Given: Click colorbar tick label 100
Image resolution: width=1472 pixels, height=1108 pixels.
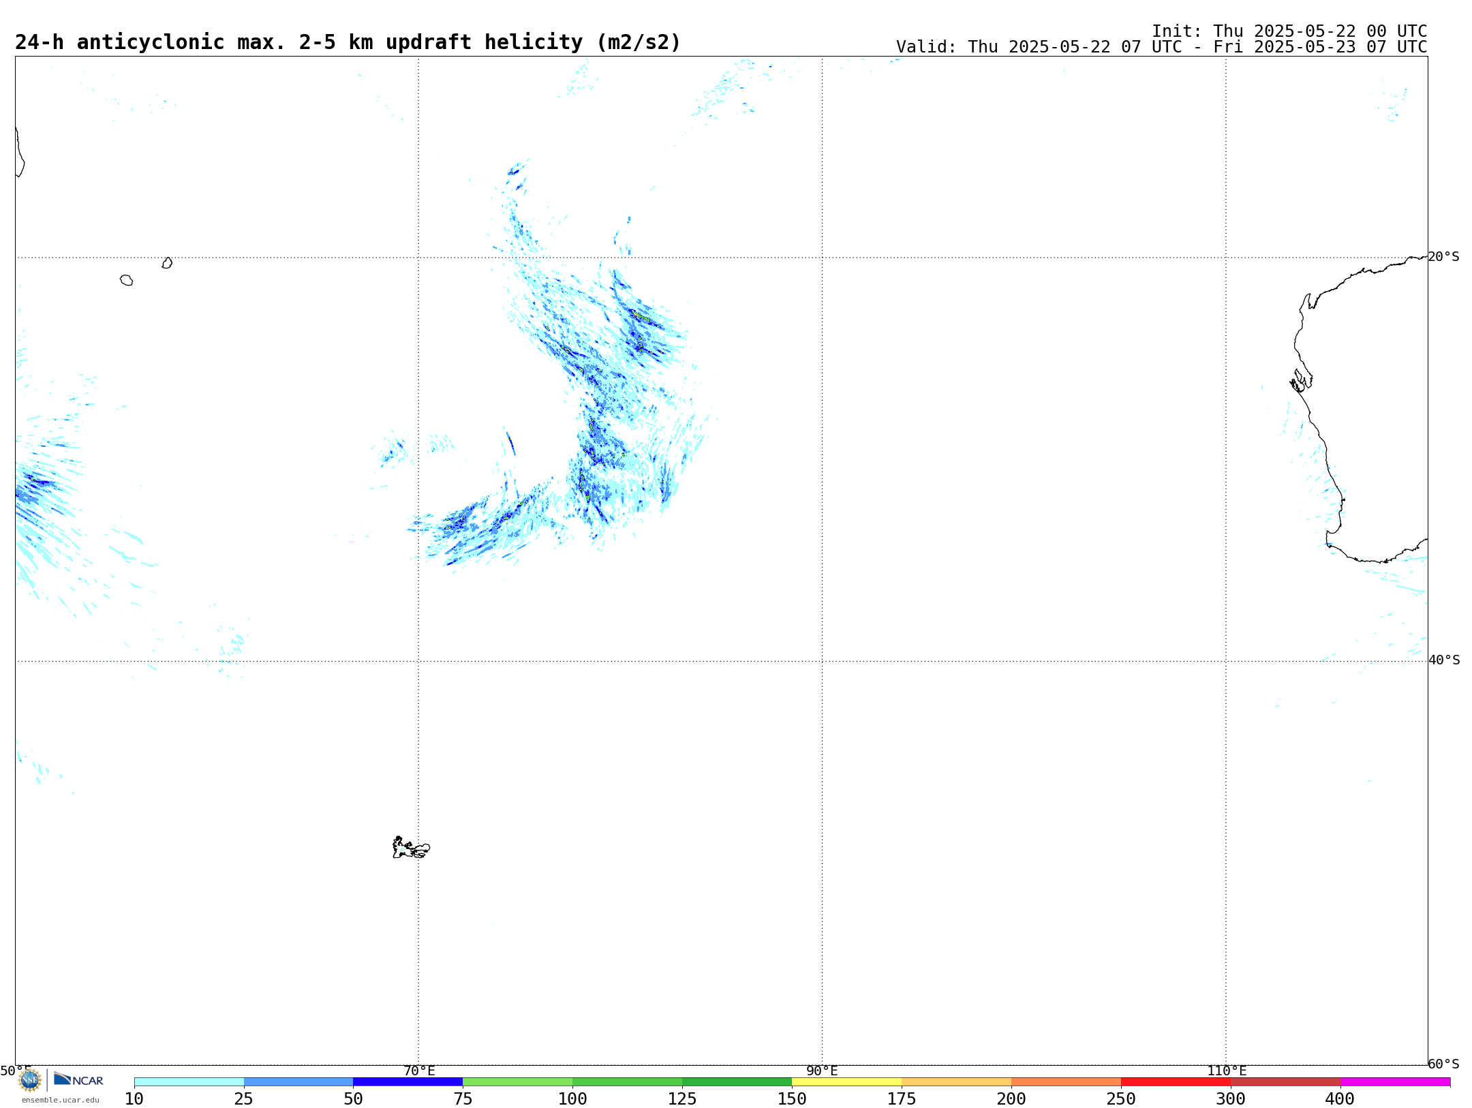Looking at the screenshot, I should (572, 1099).
